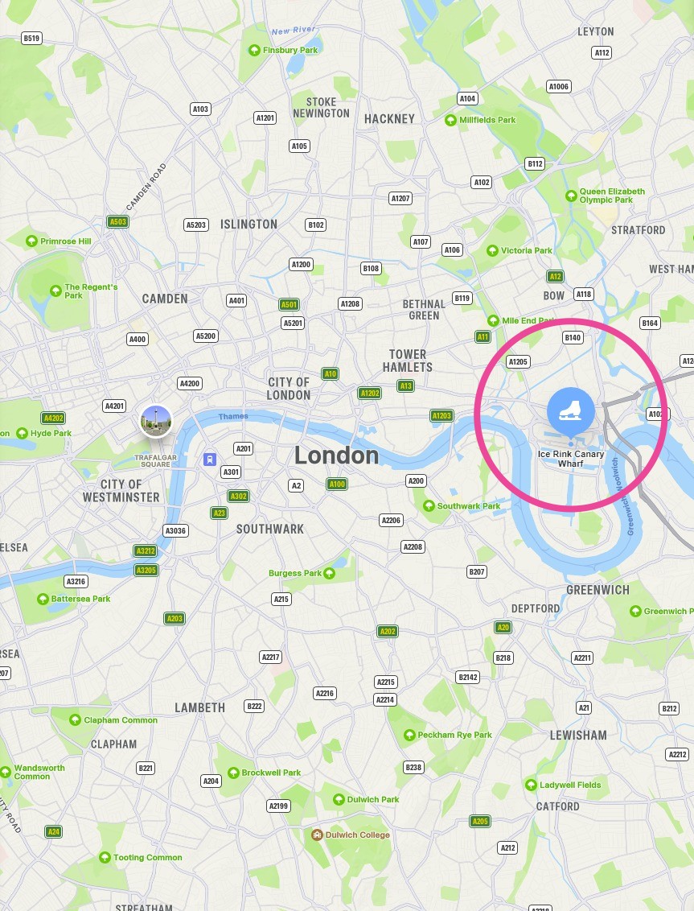The height and width of the screenshot is (911, 694).
Task: Open the Trafalgar Square photo marker
Action: [156, 421]
